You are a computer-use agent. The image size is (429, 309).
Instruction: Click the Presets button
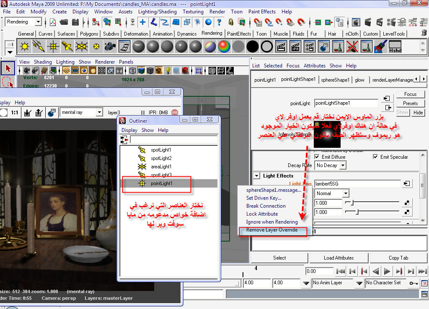coord(411,103)
